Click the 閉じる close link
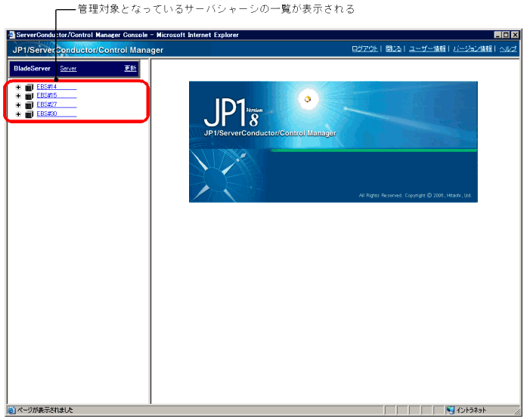524x419 pixels. 393,49
